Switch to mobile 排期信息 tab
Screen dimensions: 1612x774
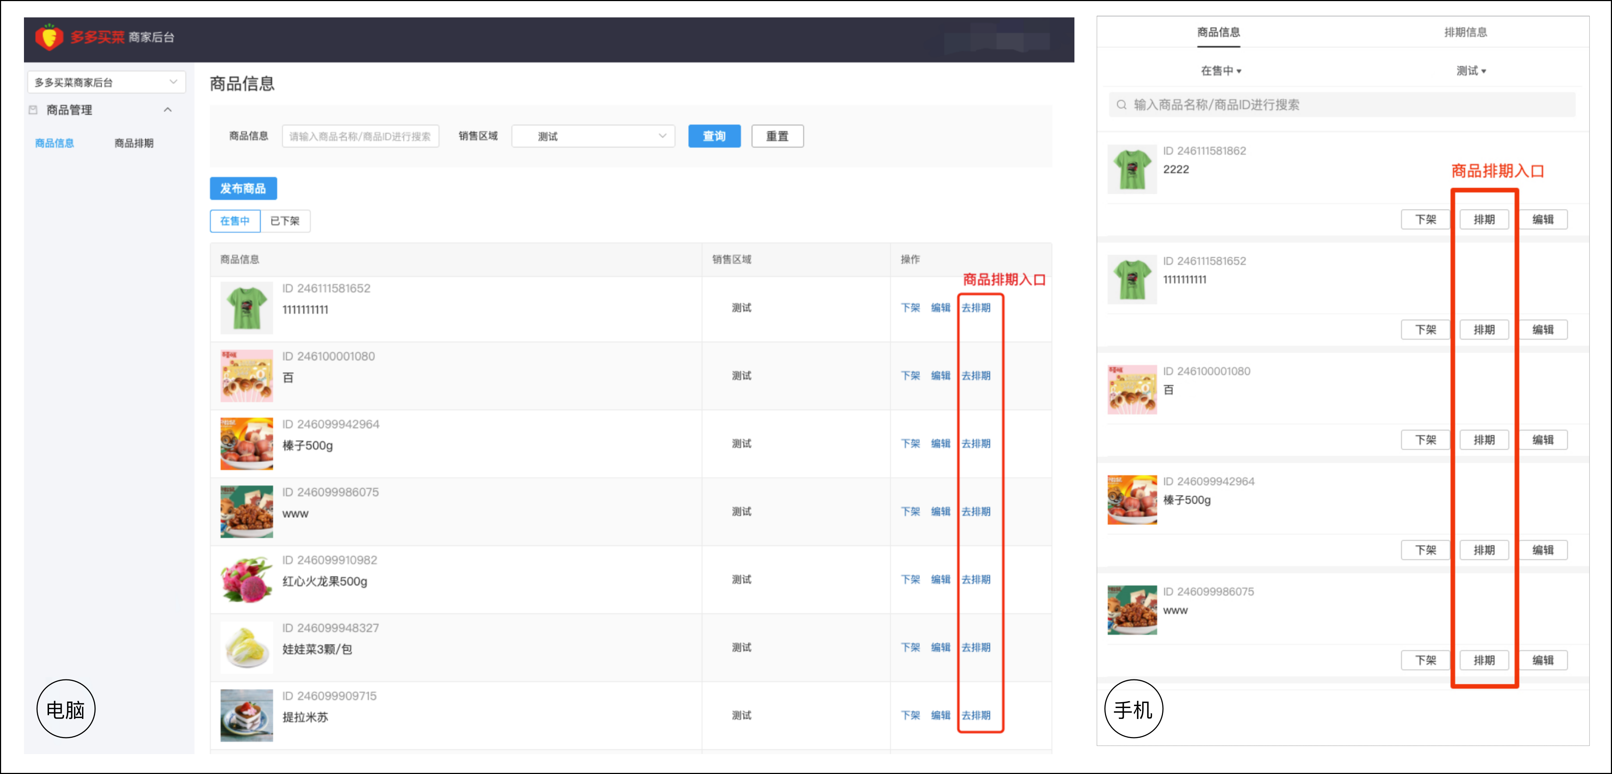tap(1466, 33)
